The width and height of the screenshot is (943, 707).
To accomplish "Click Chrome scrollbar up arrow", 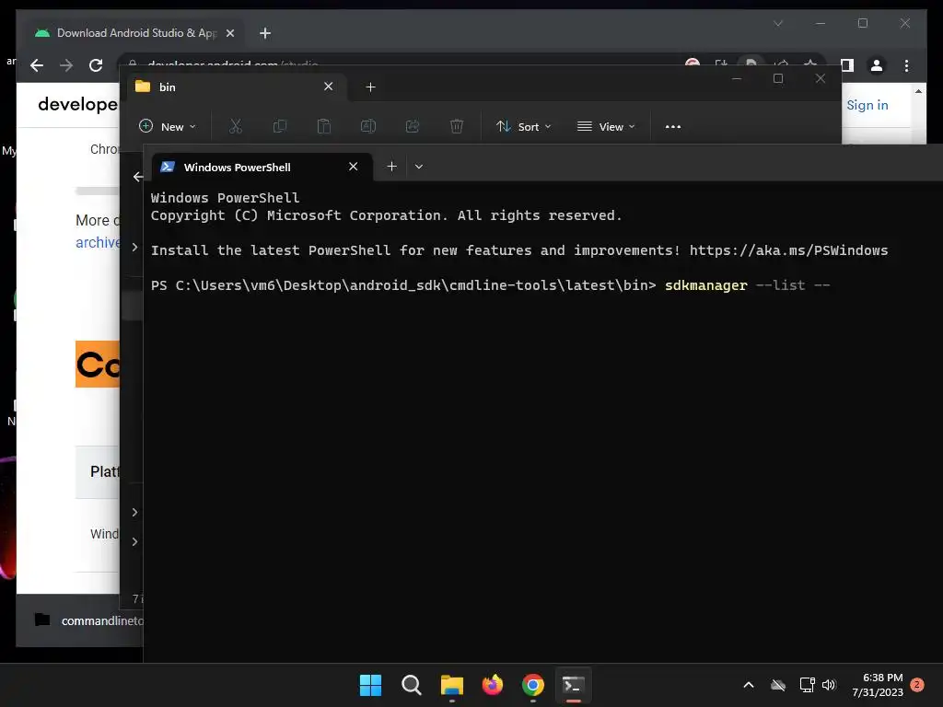I will [918, 91].
